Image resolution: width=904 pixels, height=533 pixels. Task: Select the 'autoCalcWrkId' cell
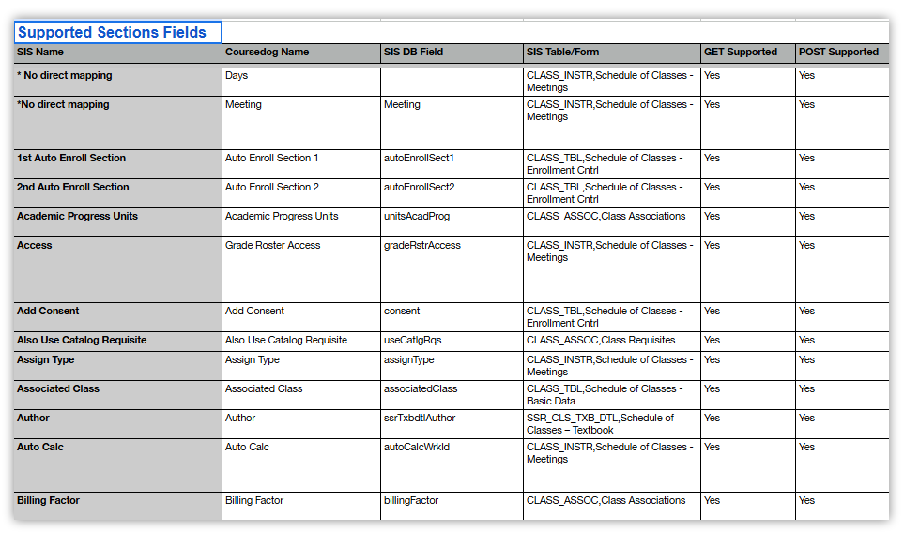(452, 465)
